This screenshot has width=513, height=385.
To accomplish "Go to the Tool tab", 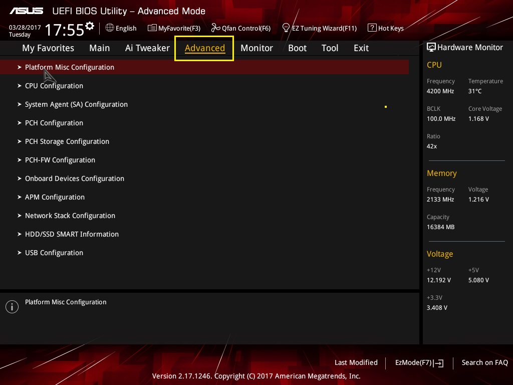I will pyautogui.click(x=330, y=48).
